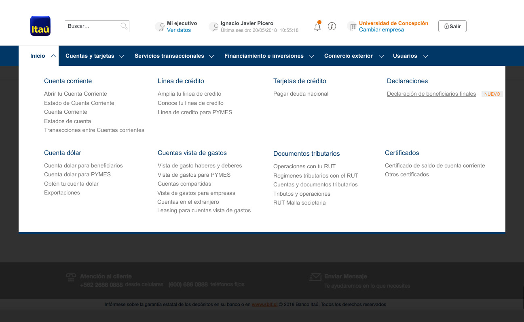The height and width of the screenshot is (322, 524).
Task: Expand Financiamiento e inversiones chevron
Action: pos(311,56)
